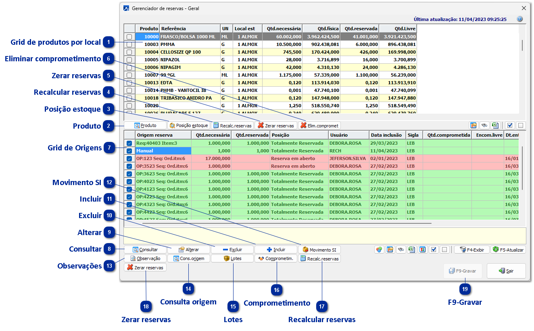The height and width of the screenshot is (331, 534).
Task: Click the red and green sort arrows icon
Action: [x=422, y=250]
